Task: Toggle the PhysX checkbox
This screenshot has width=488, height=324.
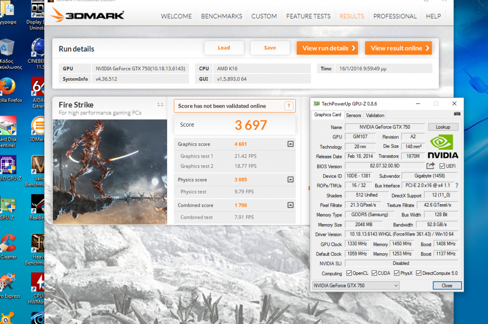Action: pos(397,273)
